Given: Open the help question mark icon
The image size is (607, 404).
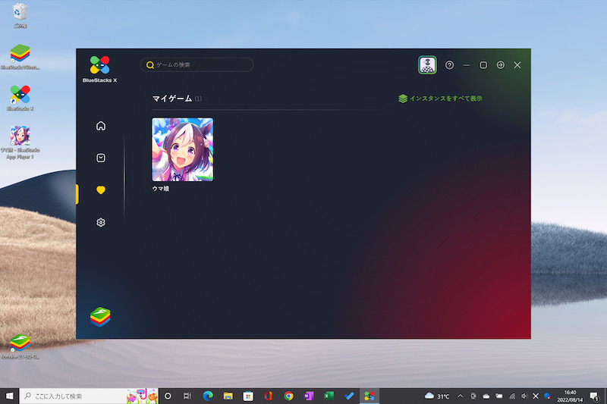Looking at the screenshot, I should (449, 65).
